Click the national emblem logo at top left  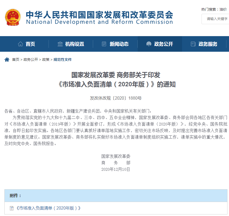(x=13, y=17)
